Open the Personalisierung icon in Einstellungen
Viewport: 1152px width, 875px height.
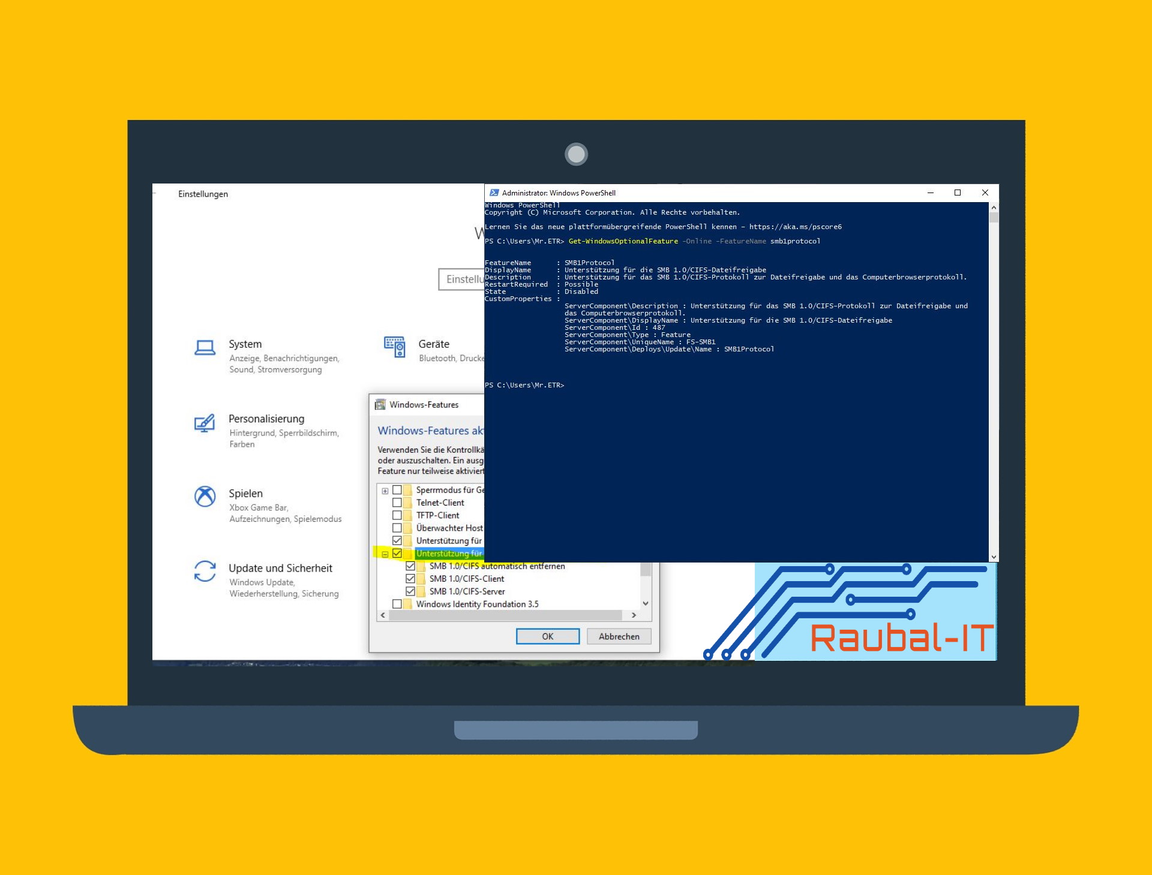[x=205, y=423]
